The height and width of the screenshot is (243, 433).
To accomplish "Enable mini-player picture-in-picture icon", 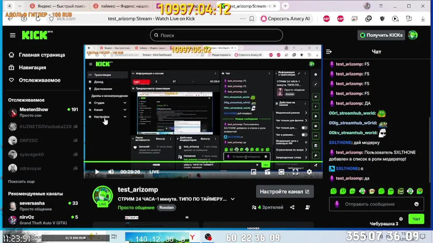I will click(254, 172).
